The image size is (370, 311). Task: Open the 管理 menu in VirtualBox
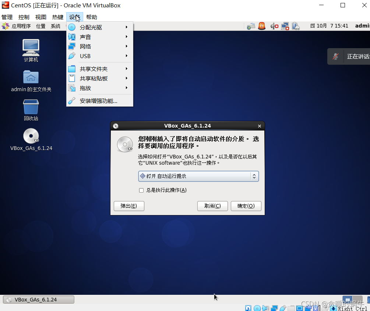[7, 17]
